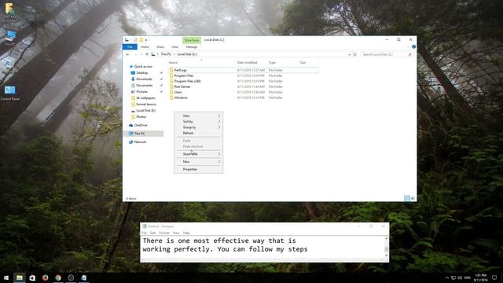
Task: Open the View ribbon tab in Explorer
Action: (174, 47)
